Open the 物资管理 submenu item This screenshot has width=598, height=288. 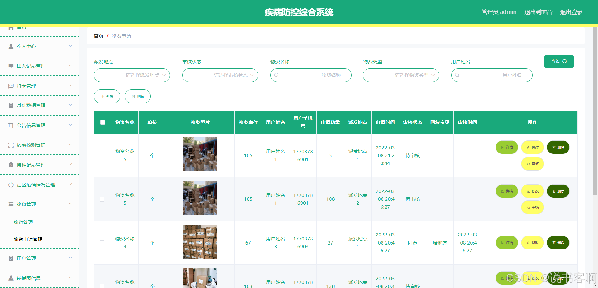(x=23, y=222)
